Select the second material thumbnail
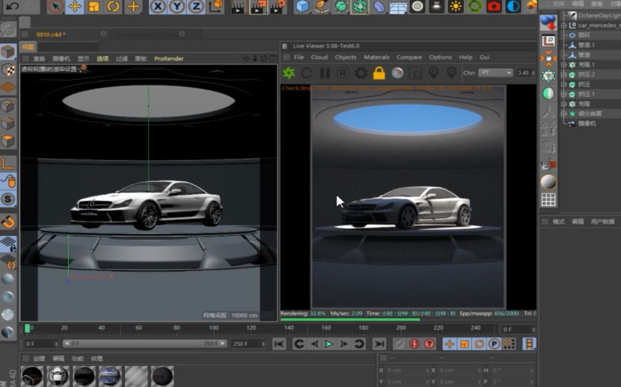This screenshot has height=387, width=621. click(58, 376)
